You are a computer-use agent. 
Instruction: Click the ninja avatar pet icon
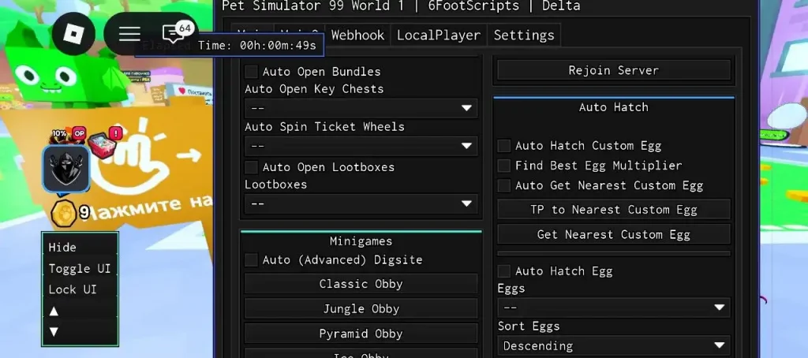[x=66, y=169]
